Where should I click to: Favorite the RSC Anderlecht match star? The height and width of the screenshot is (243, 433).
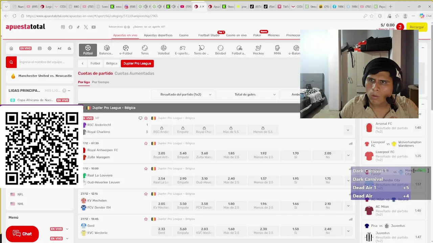(146, 118)
